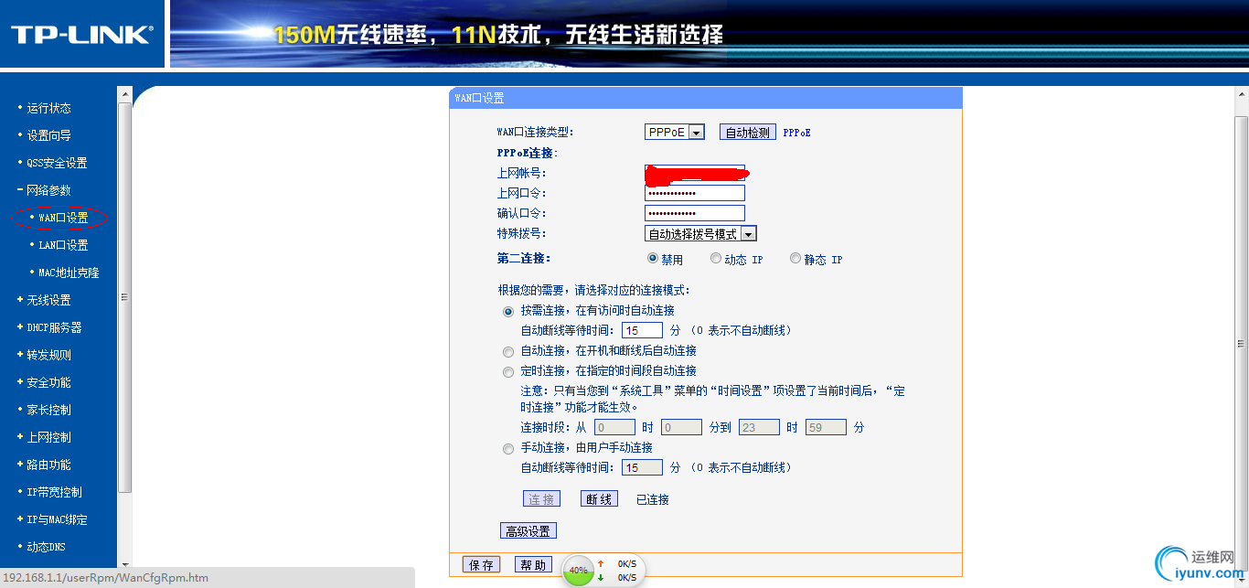Select 自动连接 connection mode
The height and width of the screenshot is (588, 1249).
click(x=508, y=351)
